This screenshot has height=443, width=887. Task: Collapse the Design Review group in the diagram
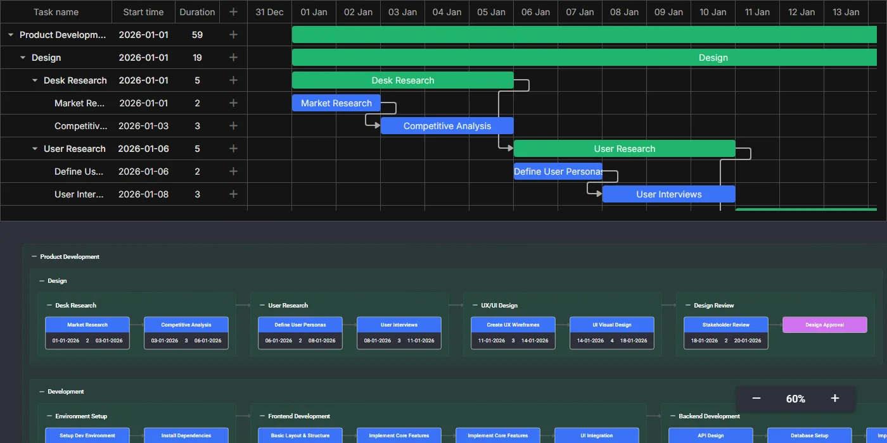pyautogui.click(x=688, y=306)
